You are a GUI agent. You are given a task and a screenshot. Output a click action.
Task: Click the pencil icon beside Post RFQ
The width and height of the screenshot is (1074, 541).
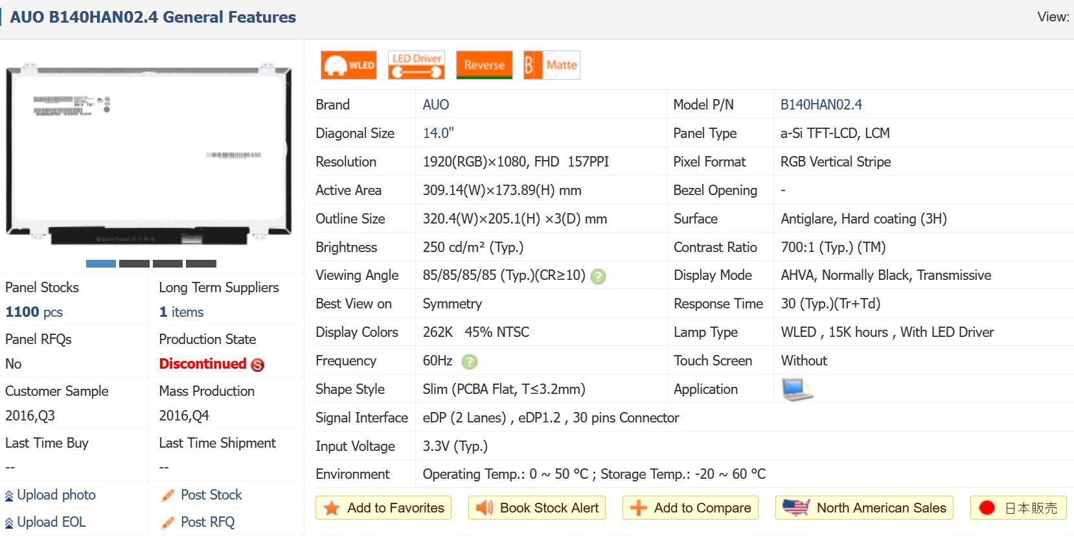tap(168, 522)
